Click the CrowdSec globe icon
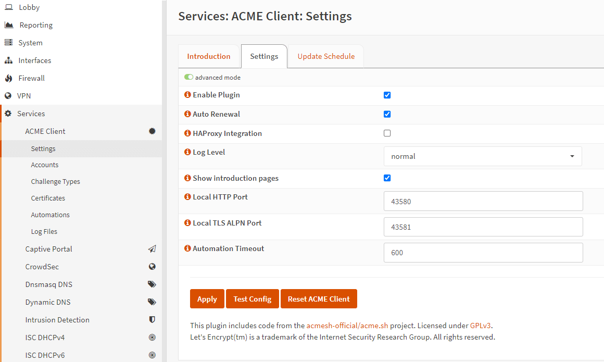Viewport: 604px width, 362px height. click(x=152, y=267)
